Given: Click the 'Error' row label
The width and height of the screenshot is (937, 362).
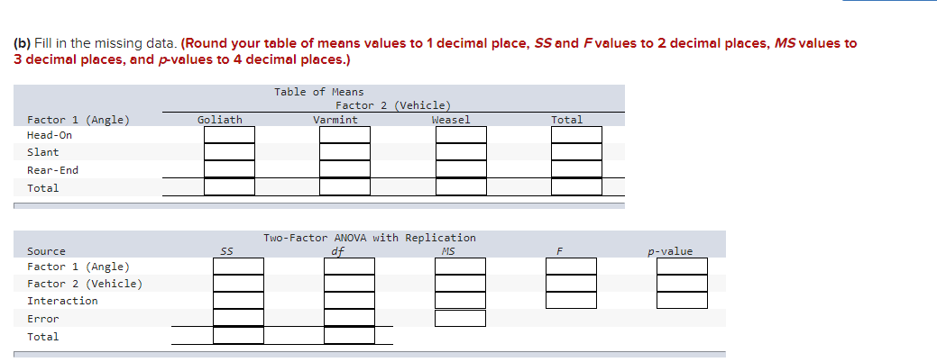Looking at the screenshot, I should click(43, 319).
